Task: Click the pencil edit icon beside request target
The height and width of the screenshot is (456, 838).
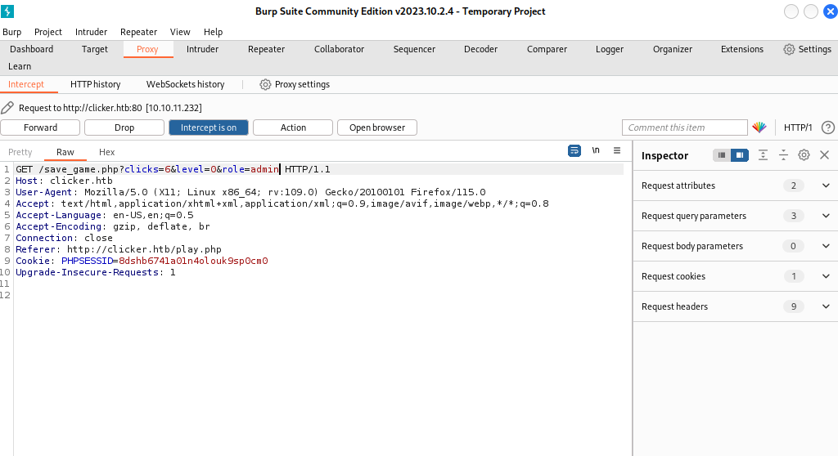Action: pos(7,108)
